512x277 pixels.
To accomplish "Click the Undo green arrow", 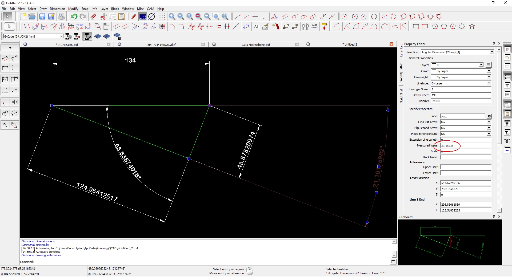I will (74, 17).
